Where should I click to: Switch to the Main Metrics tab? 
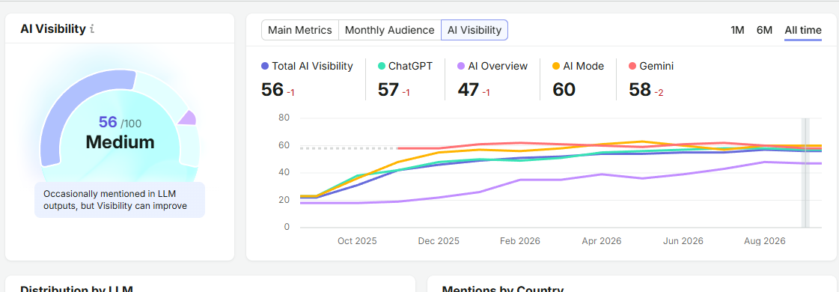(300, 30)
